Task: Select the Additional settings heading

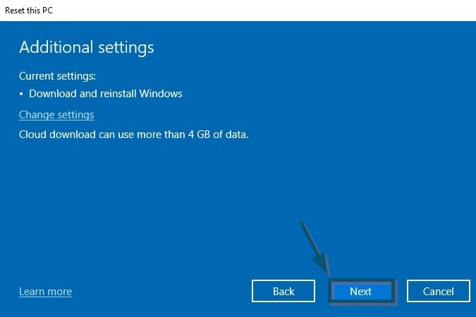Action: pos(87,48)
